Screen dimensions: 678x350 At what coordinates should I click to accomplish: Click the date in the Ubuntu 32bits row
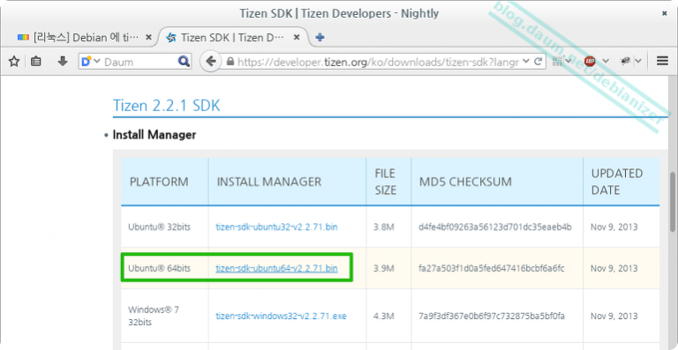614,227
